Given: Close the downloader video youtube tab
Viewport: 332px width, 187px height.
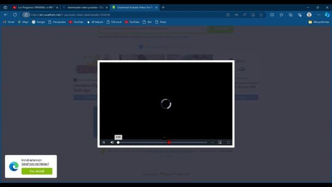Looking at the screenshot, I should coord(107,7).
